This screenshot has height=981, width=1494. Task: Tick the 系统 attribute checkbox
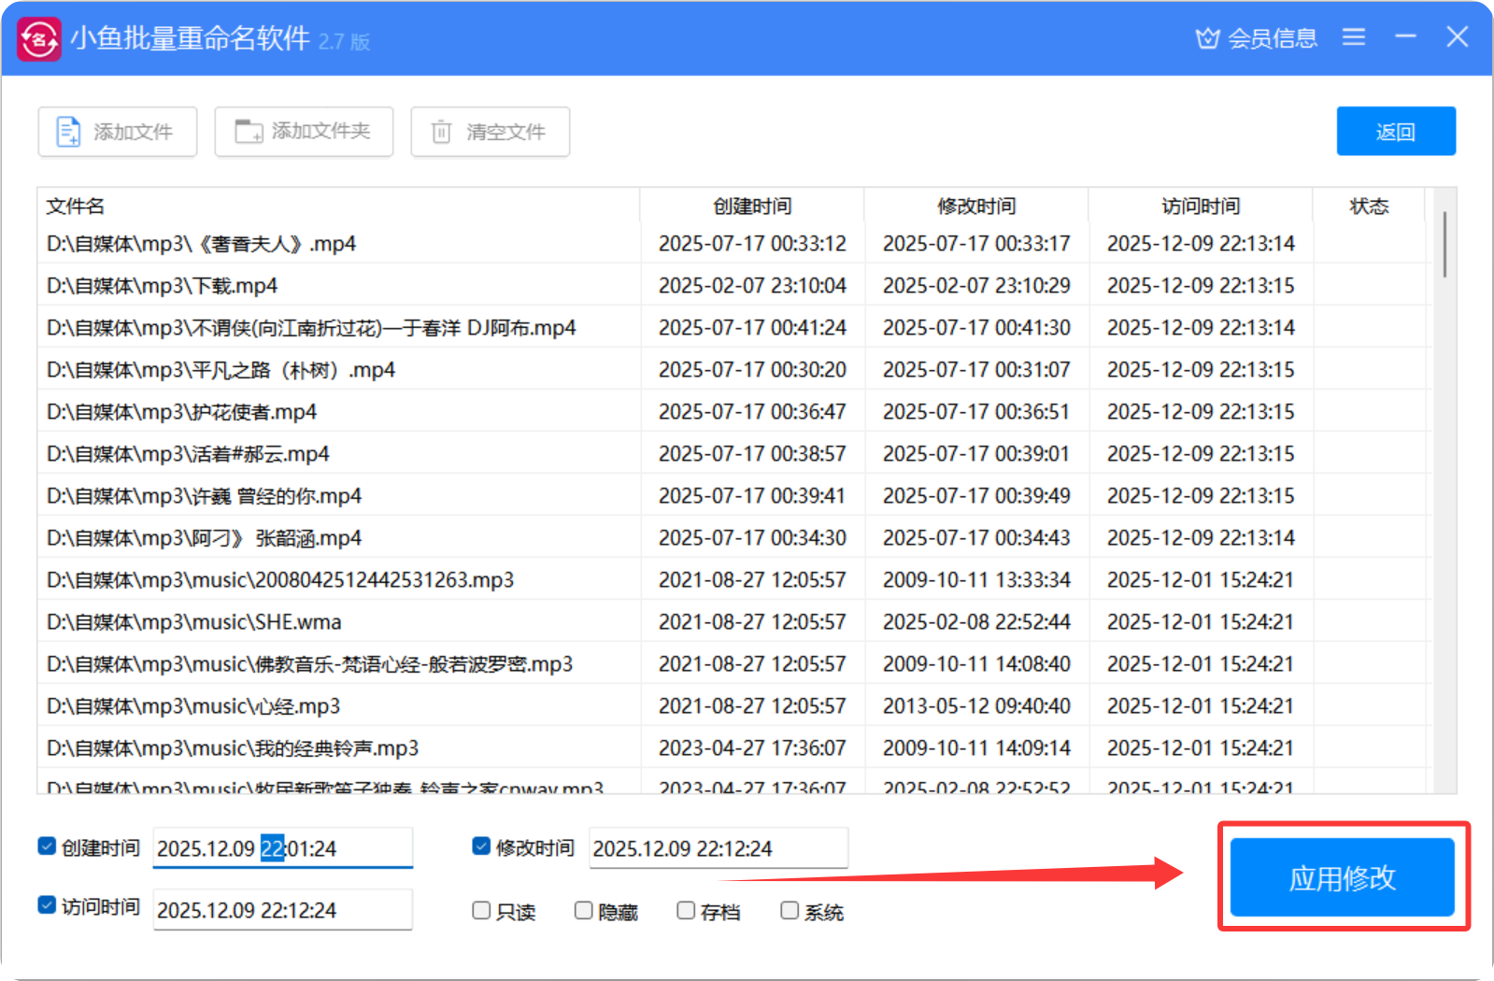[790, 911]
